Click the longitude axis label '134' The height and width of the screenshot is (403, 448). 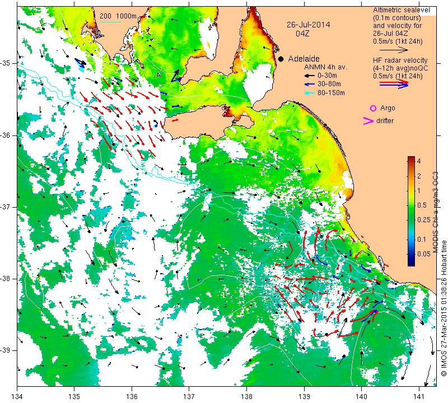[17, 397]
